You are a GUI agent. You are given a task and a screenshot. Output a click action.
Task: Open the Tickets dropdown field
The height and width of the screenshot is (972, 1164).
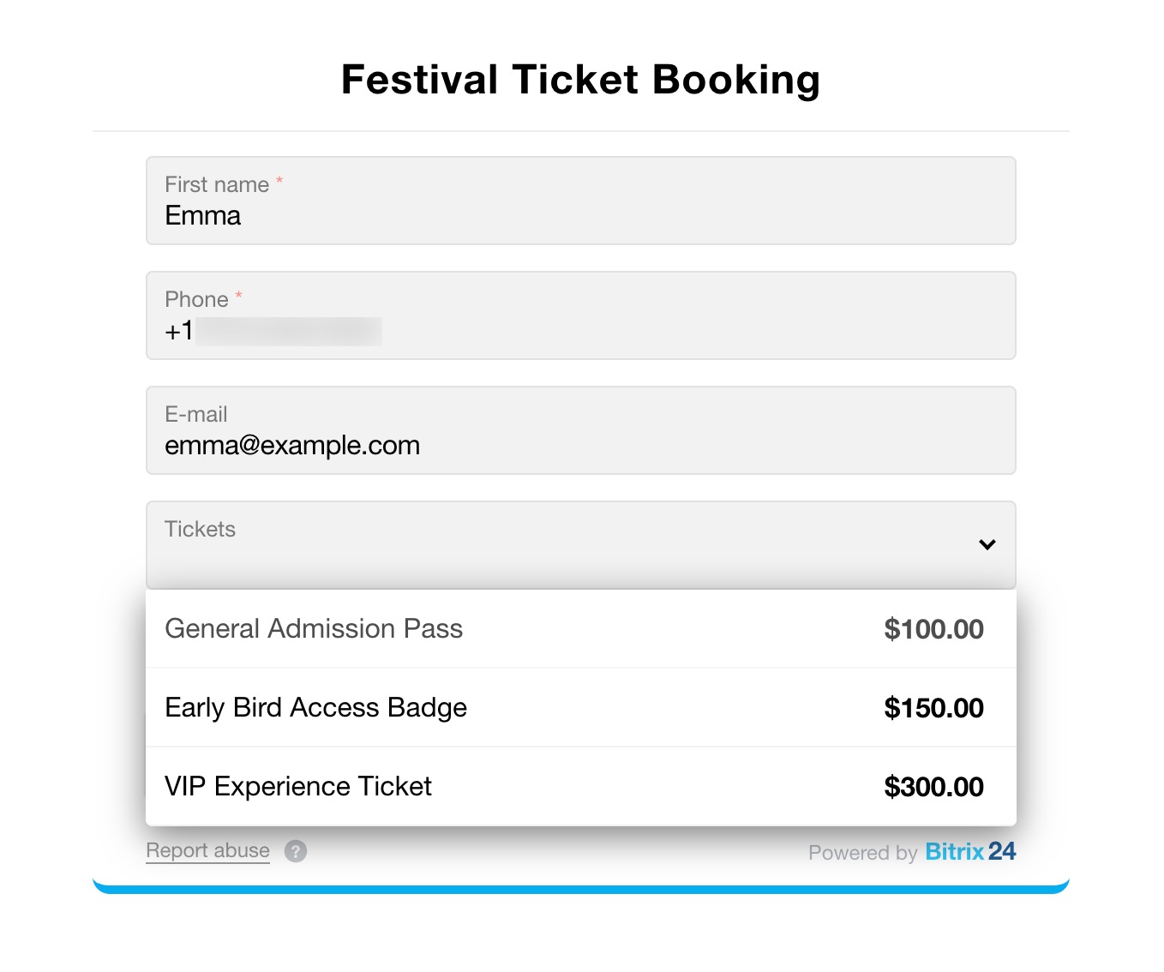[566, 545]
